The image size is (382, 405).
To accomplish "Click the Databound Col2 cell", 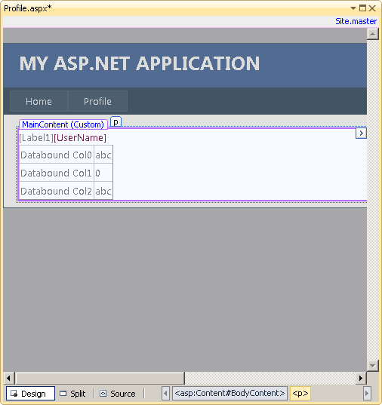I will [57, 191].
